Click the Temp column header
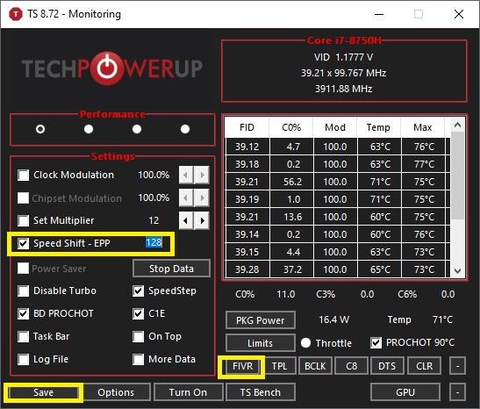The height and width of the screenshot is (409, 480). click(379, 127)
